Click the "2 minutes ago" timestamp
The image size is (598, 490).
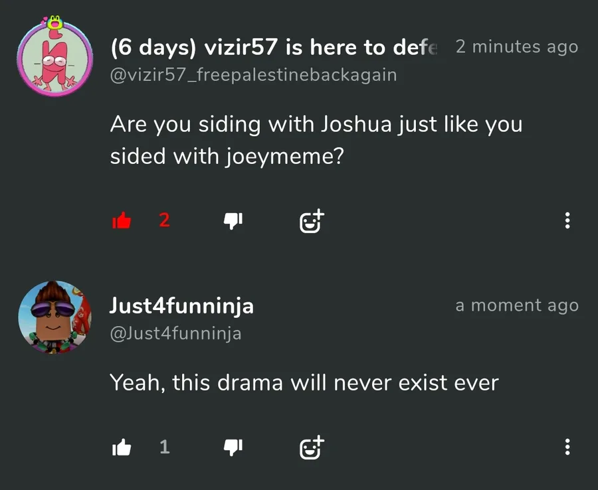coord(517,47)
